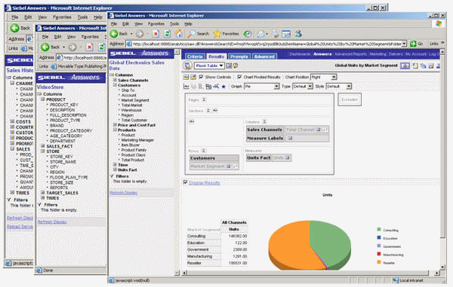
Task: Open the Pivot Table view dropdown
Action: point(209,66)
